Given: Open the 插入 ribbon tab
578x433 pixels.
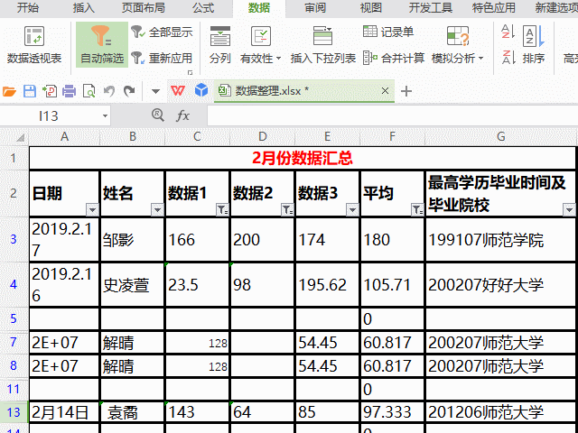Looking at the screenshot, I should [84, 8].
